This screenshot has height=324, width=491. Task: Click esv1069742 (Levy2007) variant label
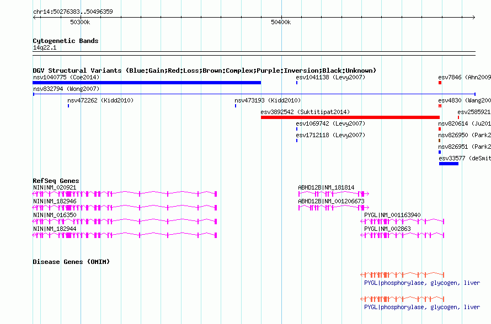pyautogui.click(x=330, y=123)
